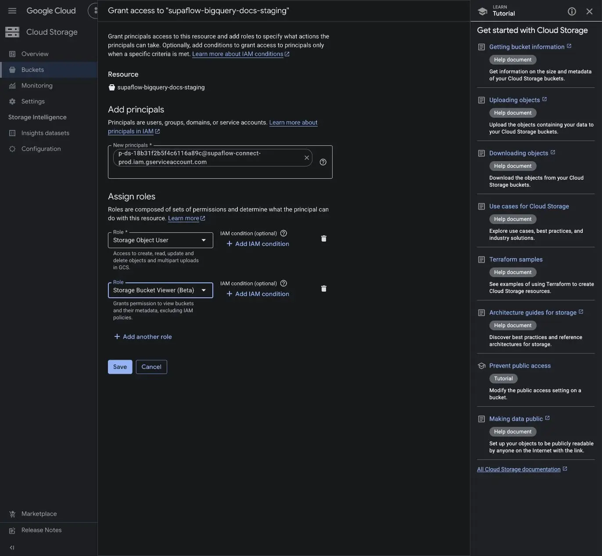Click resource name supaflow-bigquery-docs-staging

coord(161,87)
